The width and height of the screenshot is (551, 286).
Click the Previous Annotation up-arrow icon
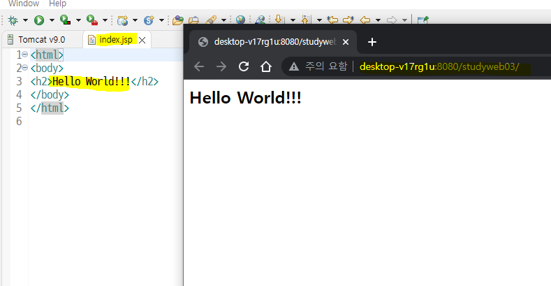pos(306,20)
